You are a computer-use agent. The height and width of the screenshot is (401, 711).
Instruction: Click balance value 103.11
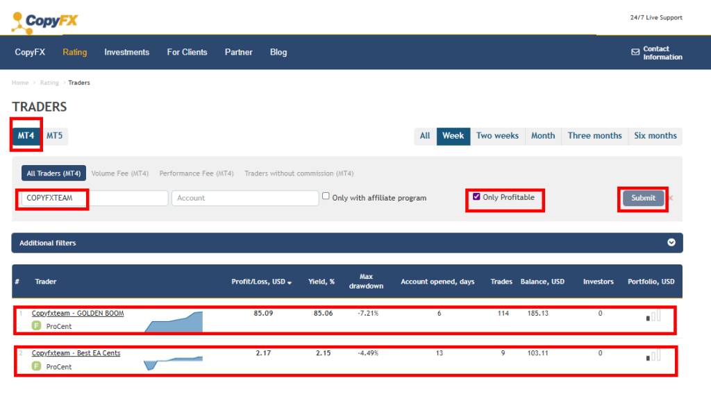pyautogui.click(x=538, y=353)
